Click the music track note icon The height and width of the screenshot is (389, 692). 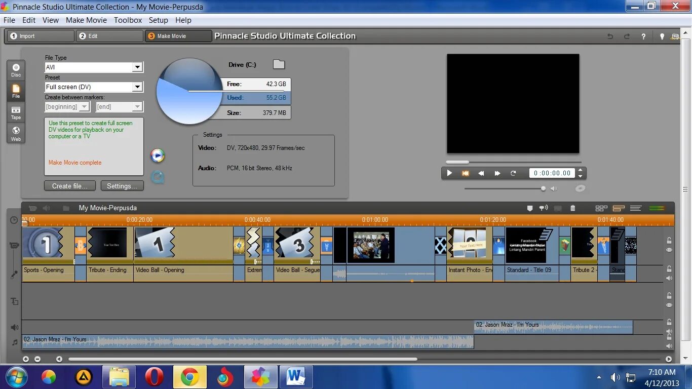pyautogui.click(x=14, y=342)
